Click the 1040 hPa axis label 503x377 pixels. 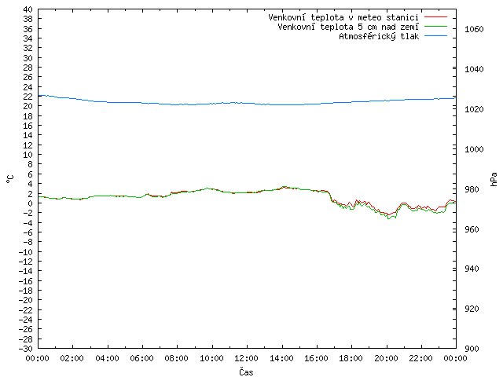(474, 69)
